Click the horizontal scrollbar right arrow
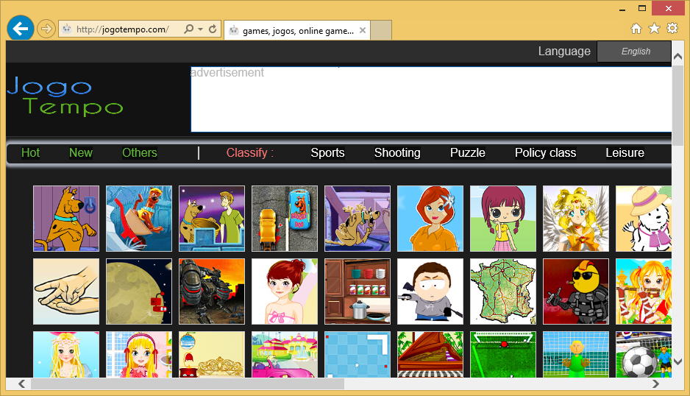Image resolution: width=690 pixels, height=396 pixels. click(655, 383)
